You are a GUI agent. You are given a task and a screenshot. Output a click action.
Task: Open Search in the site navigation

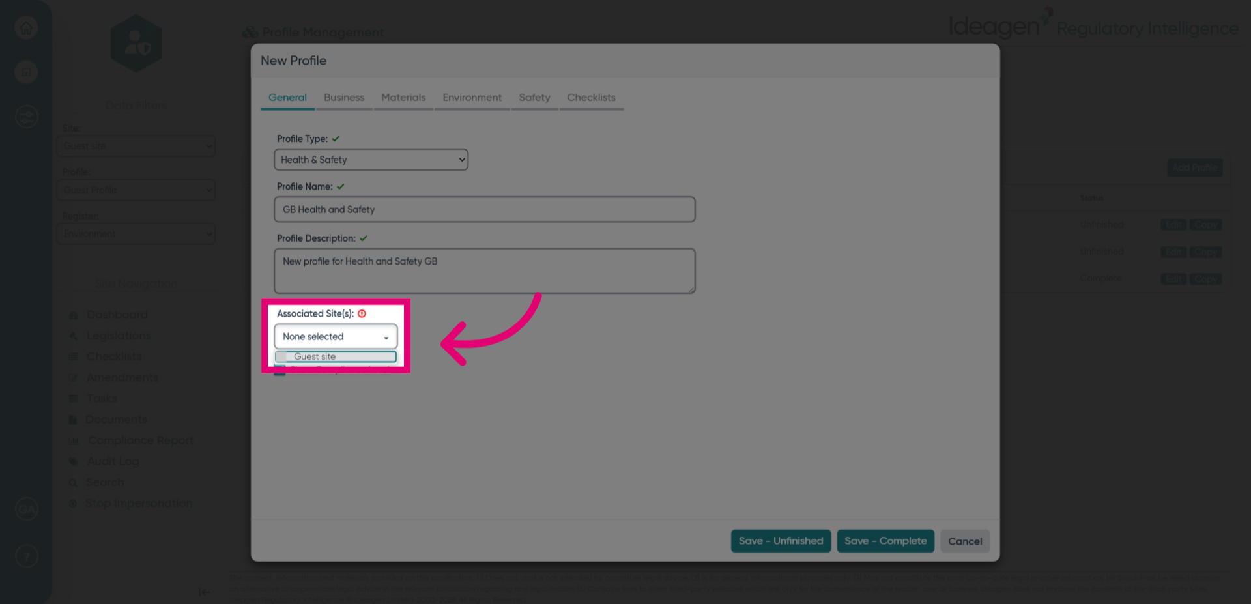105,482
